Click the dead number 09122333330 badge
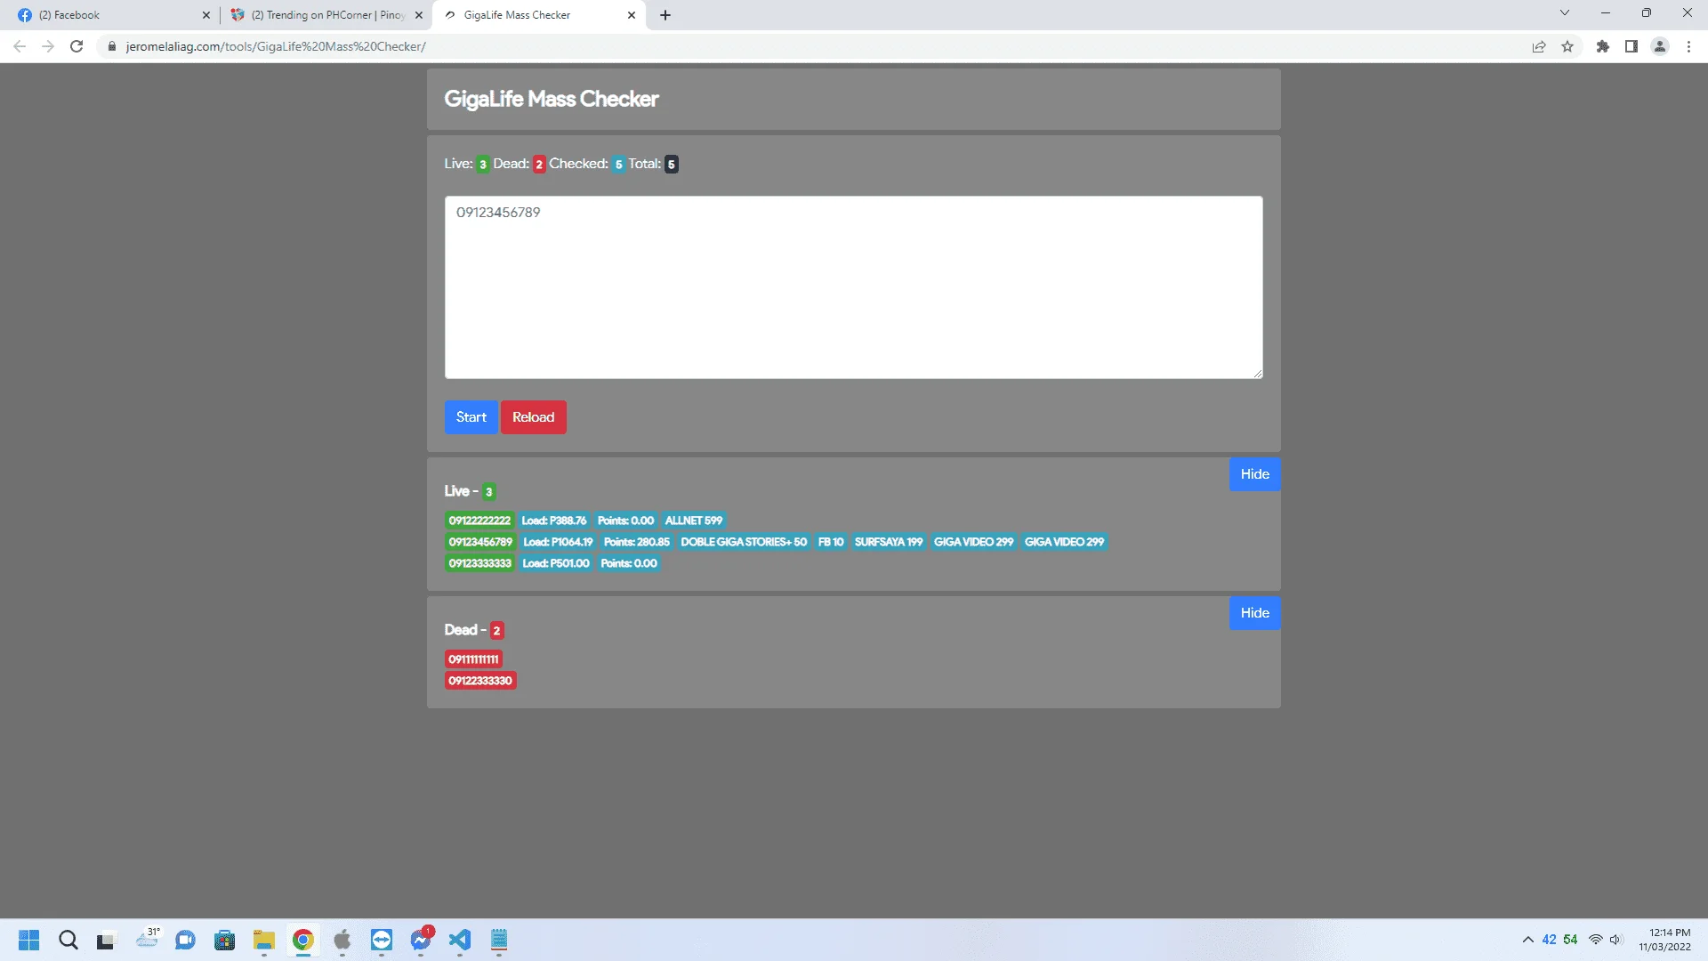The height and width of the screenshot is (961, 1708). tap(480, 681)
